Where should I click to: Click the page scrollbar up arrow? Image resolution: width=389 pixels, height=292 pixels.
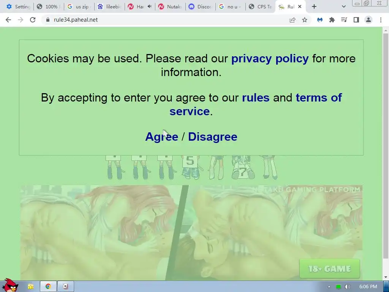coord(386,30)
